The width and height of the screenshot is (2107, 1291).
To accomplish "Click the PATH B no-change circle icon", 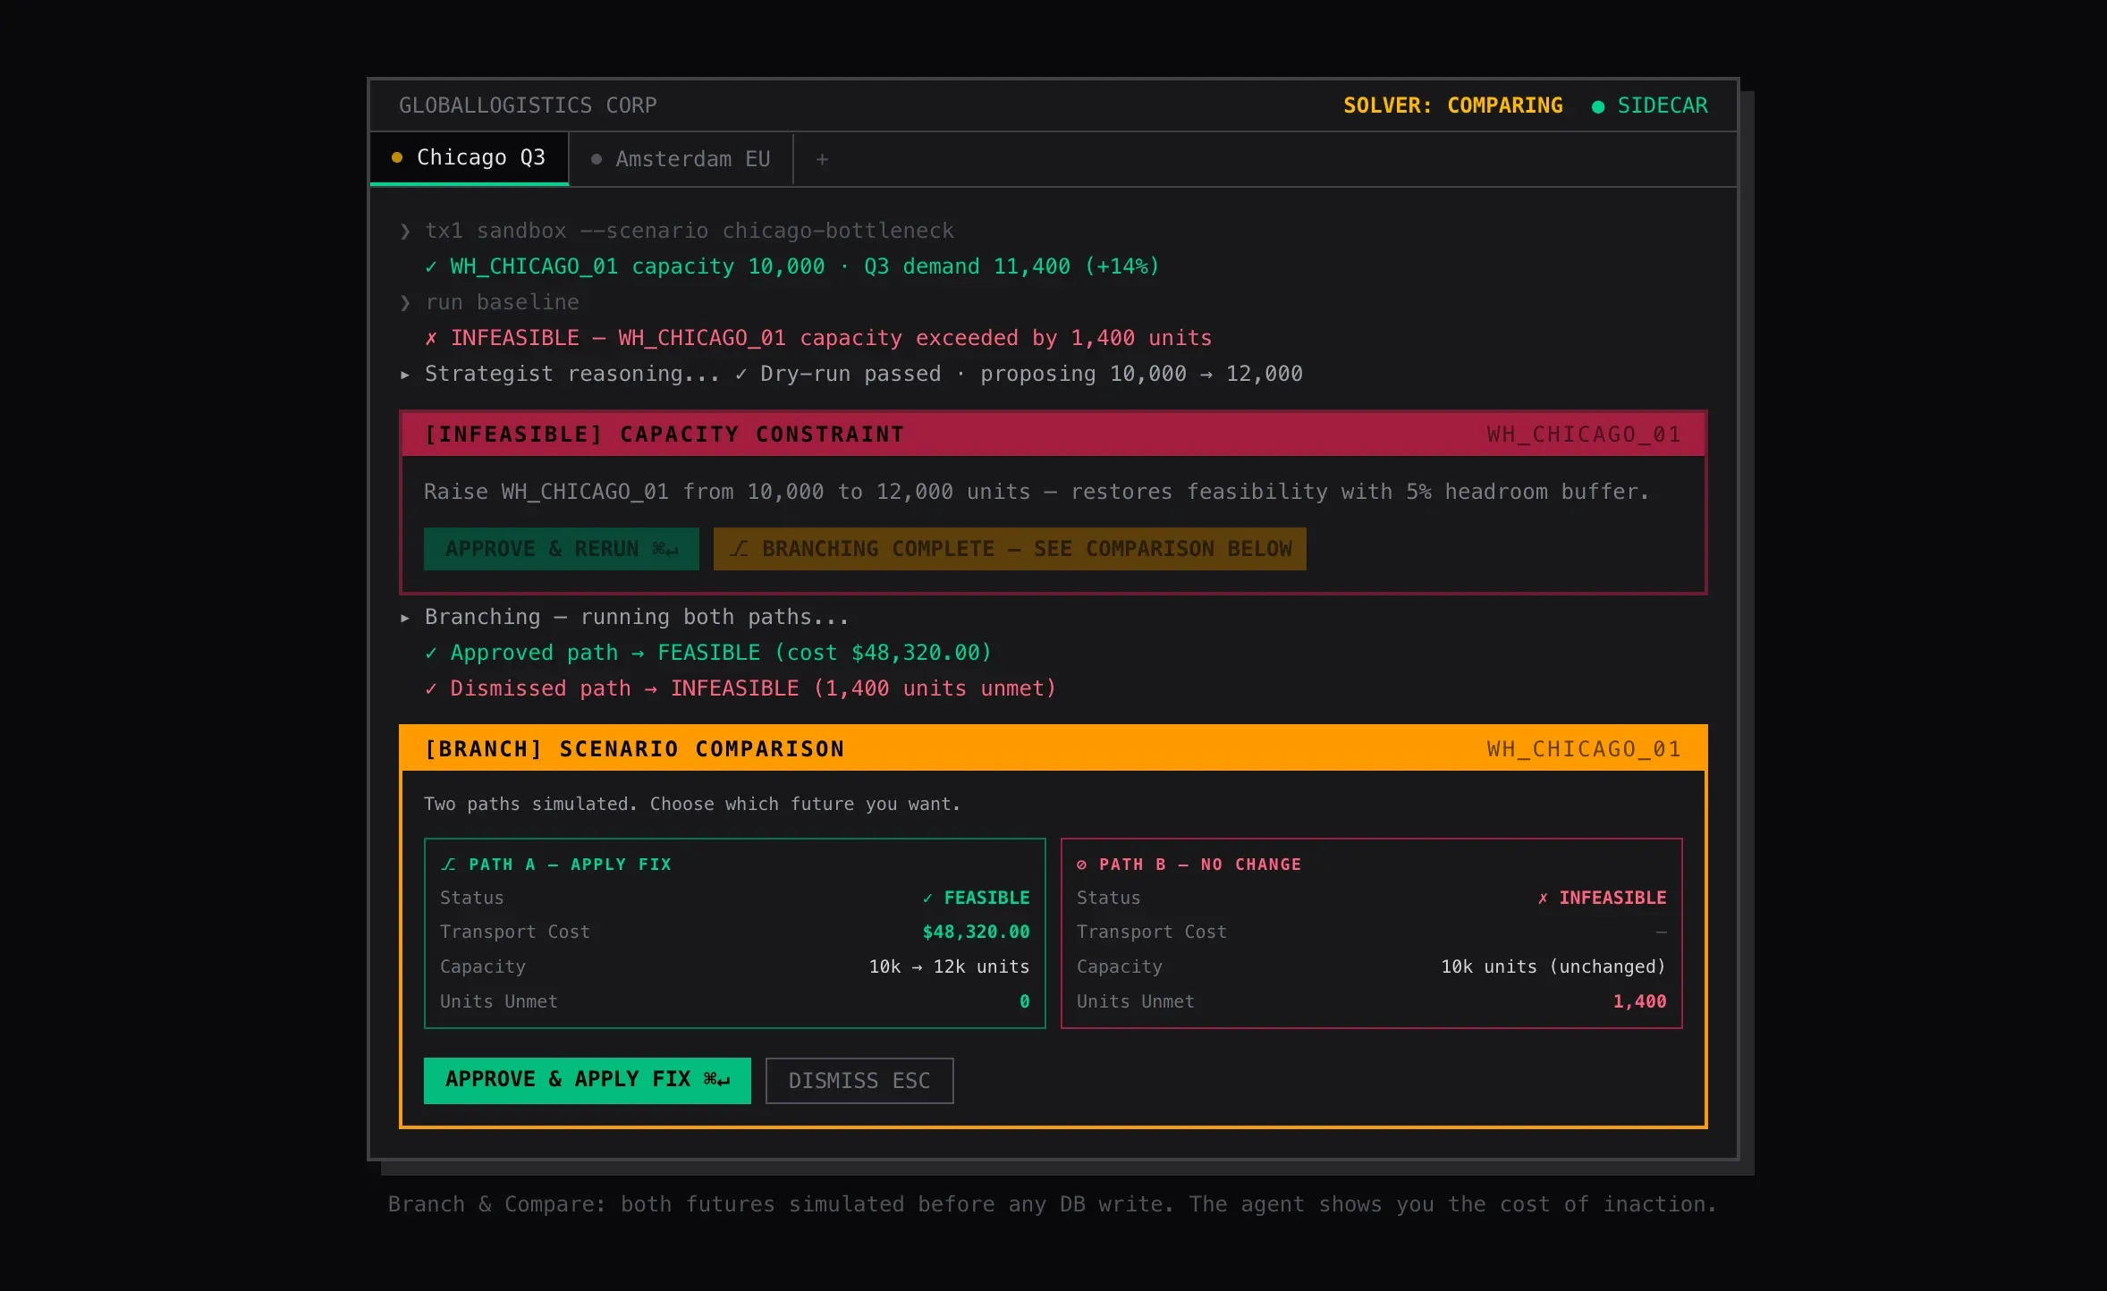I will [x=1082, y=865].
